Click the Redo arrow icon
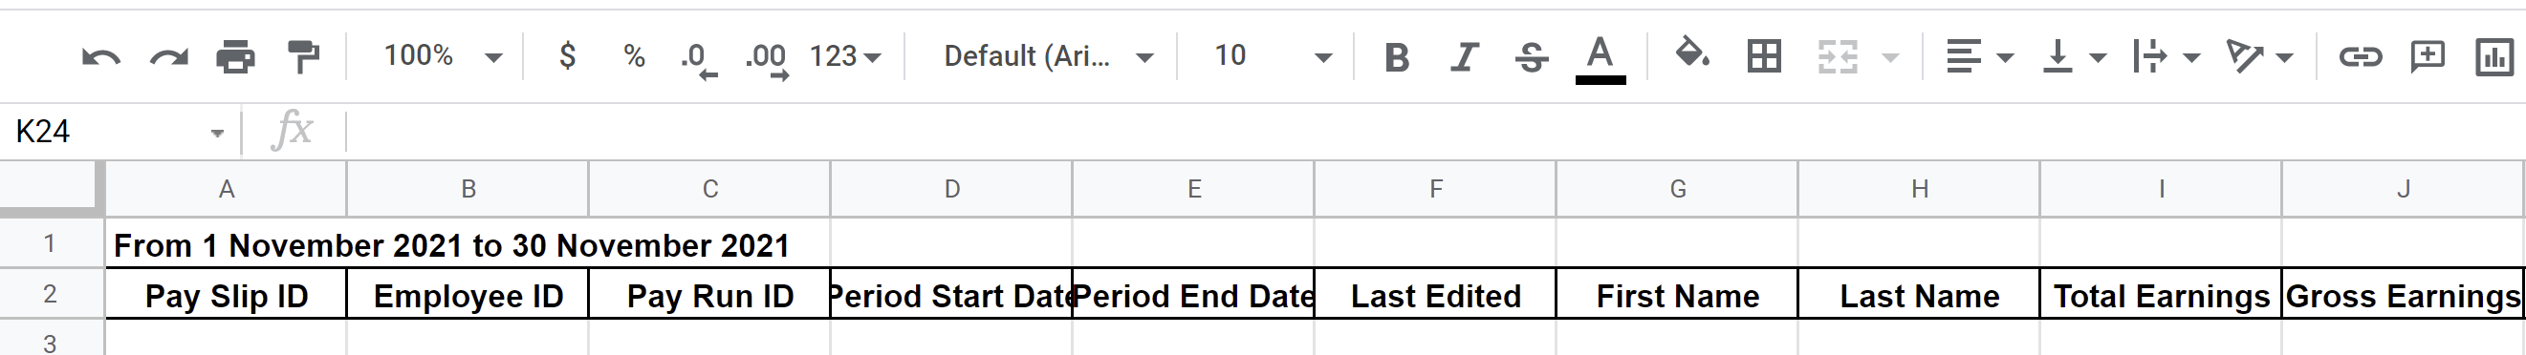 coord(168,57)
